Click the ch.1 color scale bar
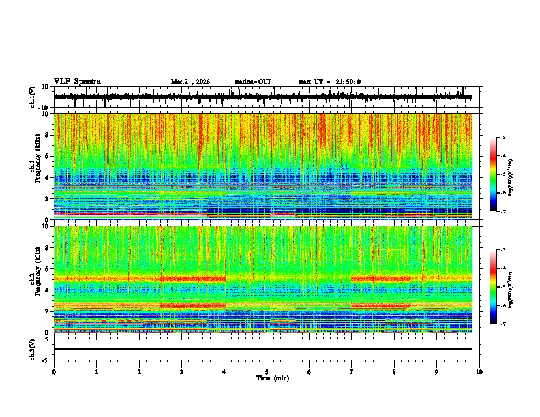This screenshot has width=540, height=417. click(494, 174)
